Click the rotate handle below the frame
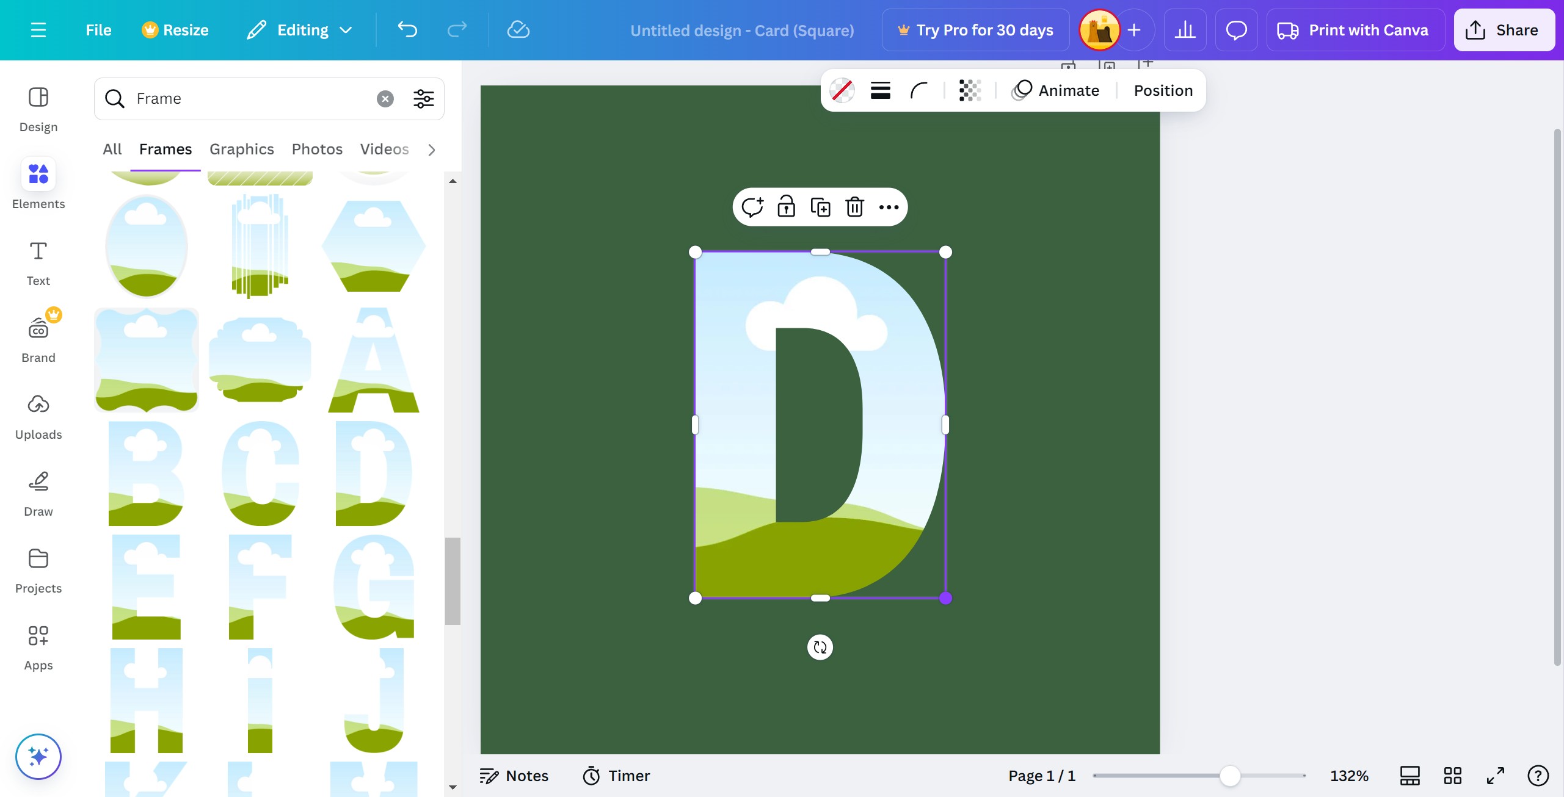This screenshot has width=1564, height=797. click(820, 647)
